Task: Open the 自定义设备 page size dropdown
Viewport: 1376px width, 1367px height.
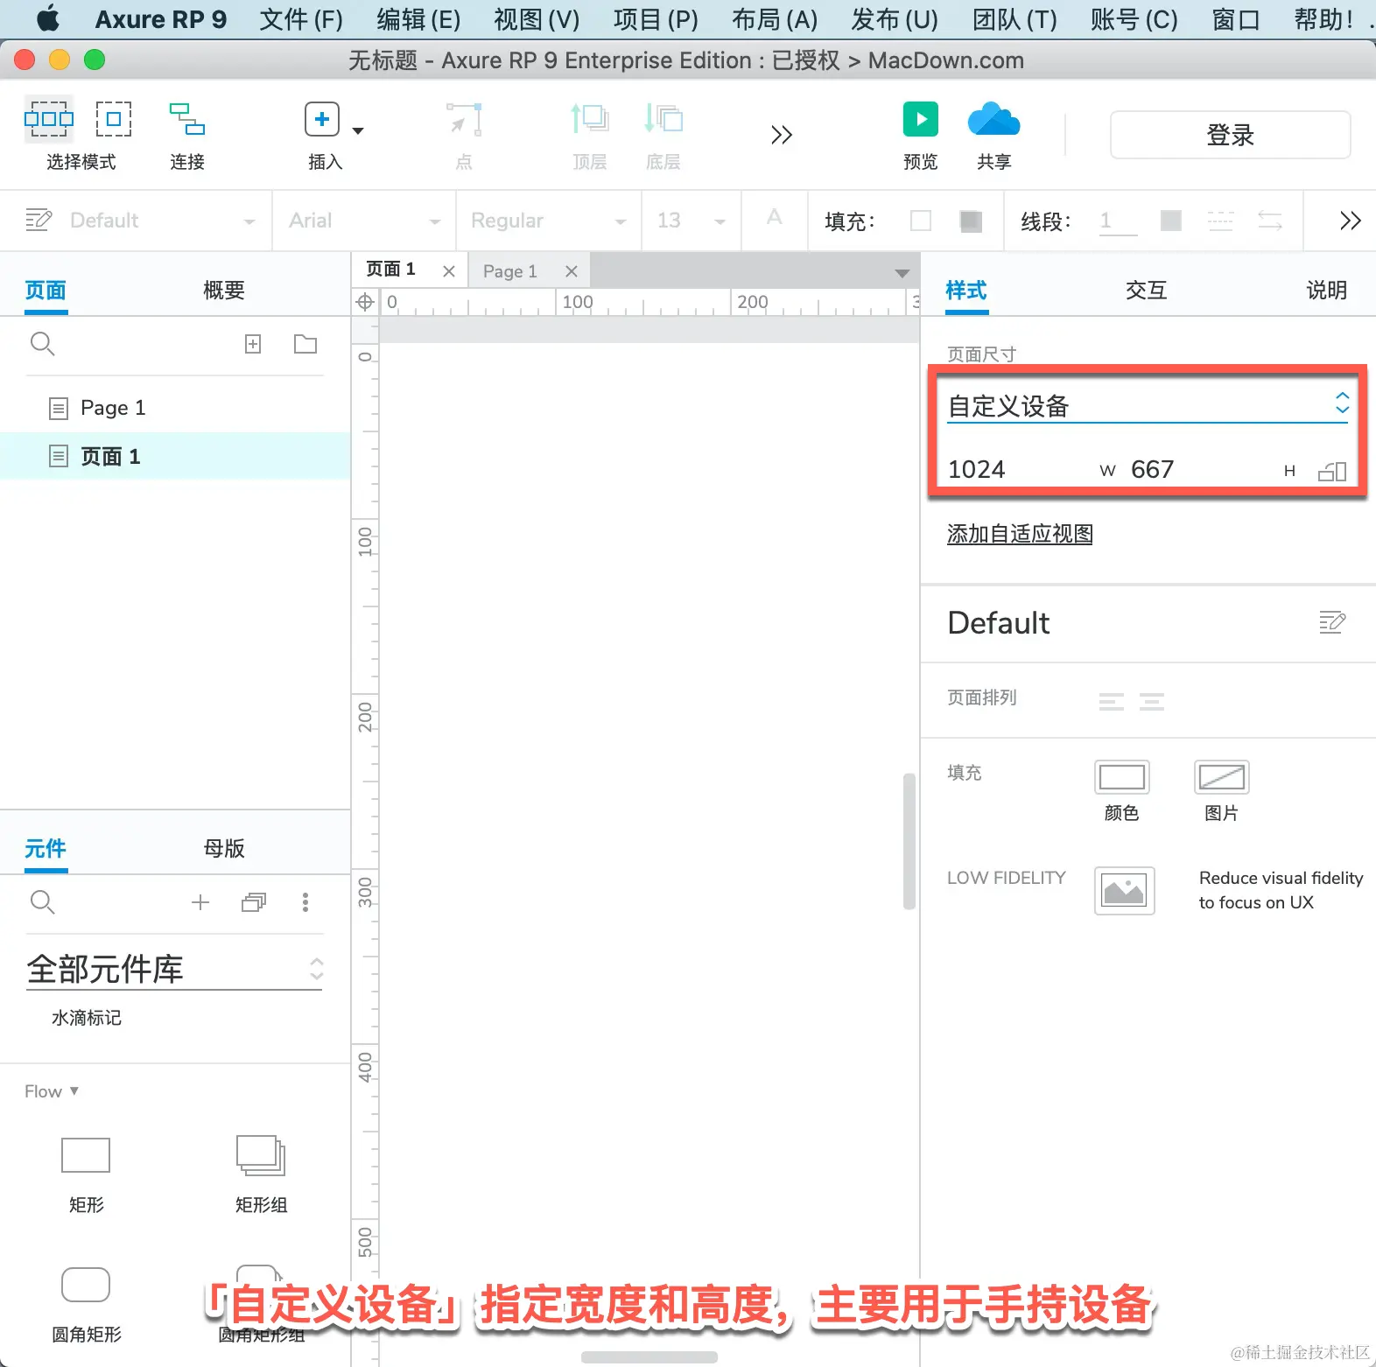Action: (x=1148, y=406)
